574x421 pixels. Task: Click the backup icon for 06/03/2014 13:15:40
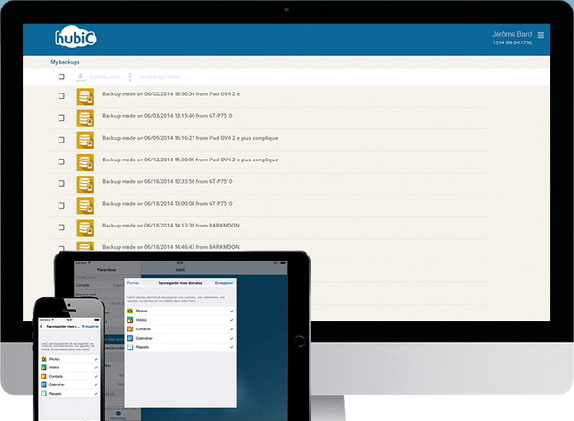point(85,117)
